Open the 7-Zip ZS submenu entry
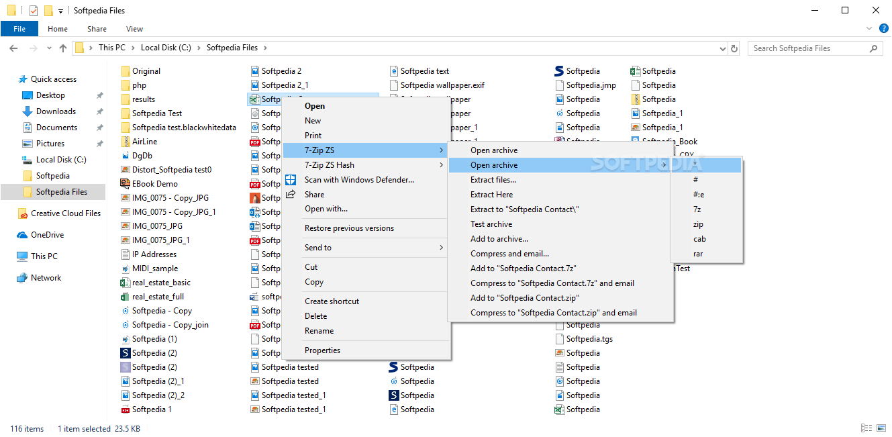 pyautogui.click(x=365, y=150)
